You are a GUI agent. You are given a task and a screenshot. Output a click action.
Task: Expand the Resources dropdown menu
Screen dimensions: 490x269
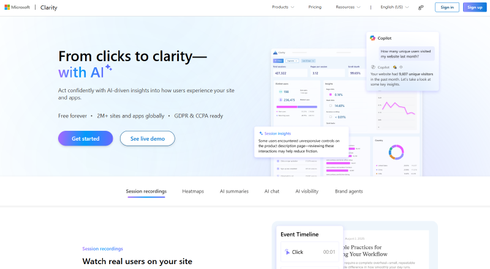(x=348, y=7)
